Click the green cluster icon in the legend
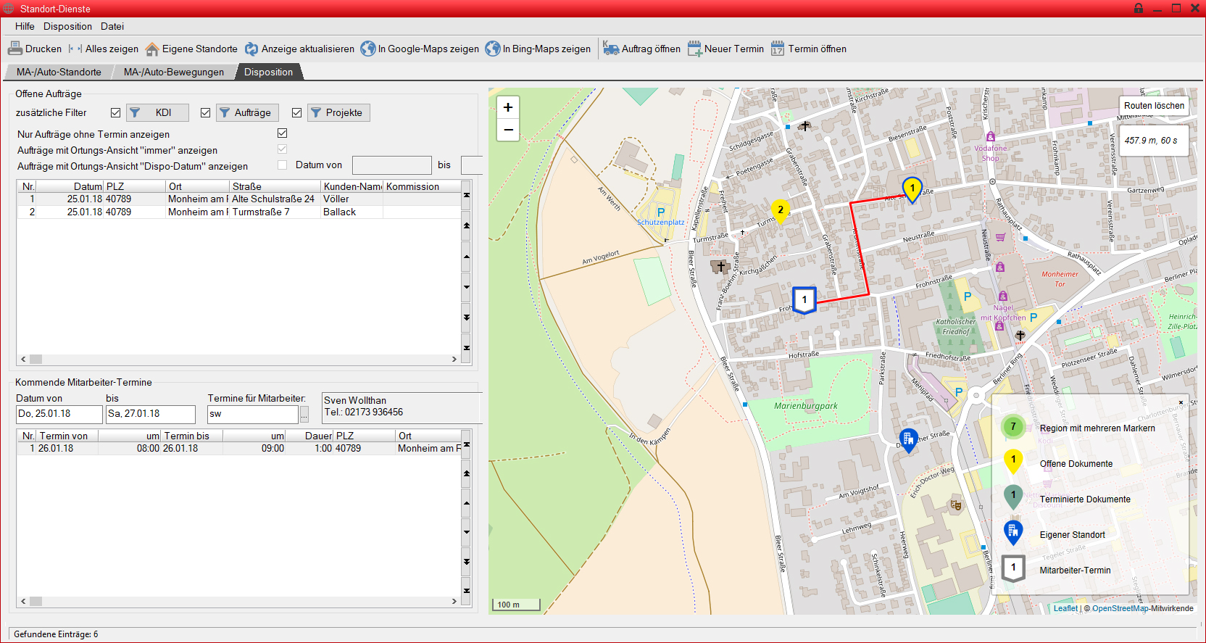Viewport: 1206px width, 643px height. [1013, 426]
